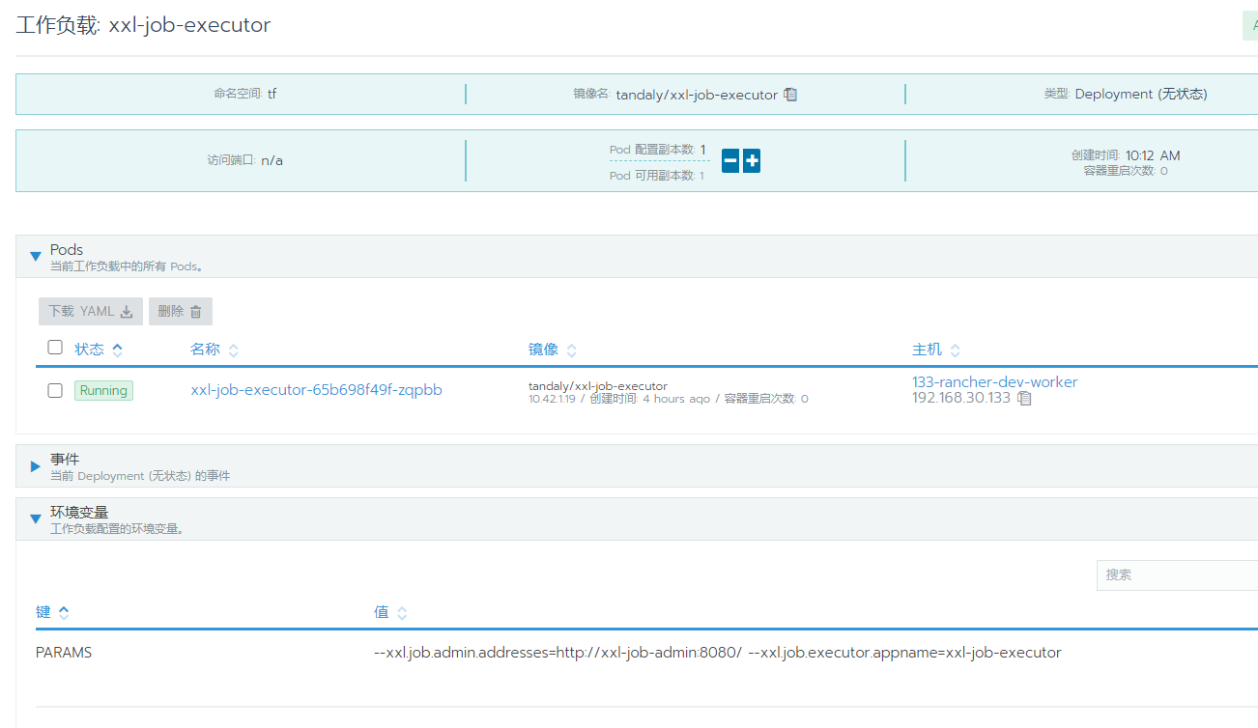
Task: Select all pods checkbox in table header
Action: click(55, 348)
